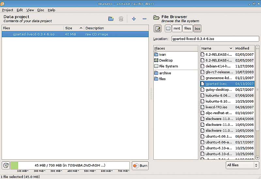Click the Brasero app icon in title bar
Image resolution: width=261 pixels, height=179 pixels.
coord(2,4)
